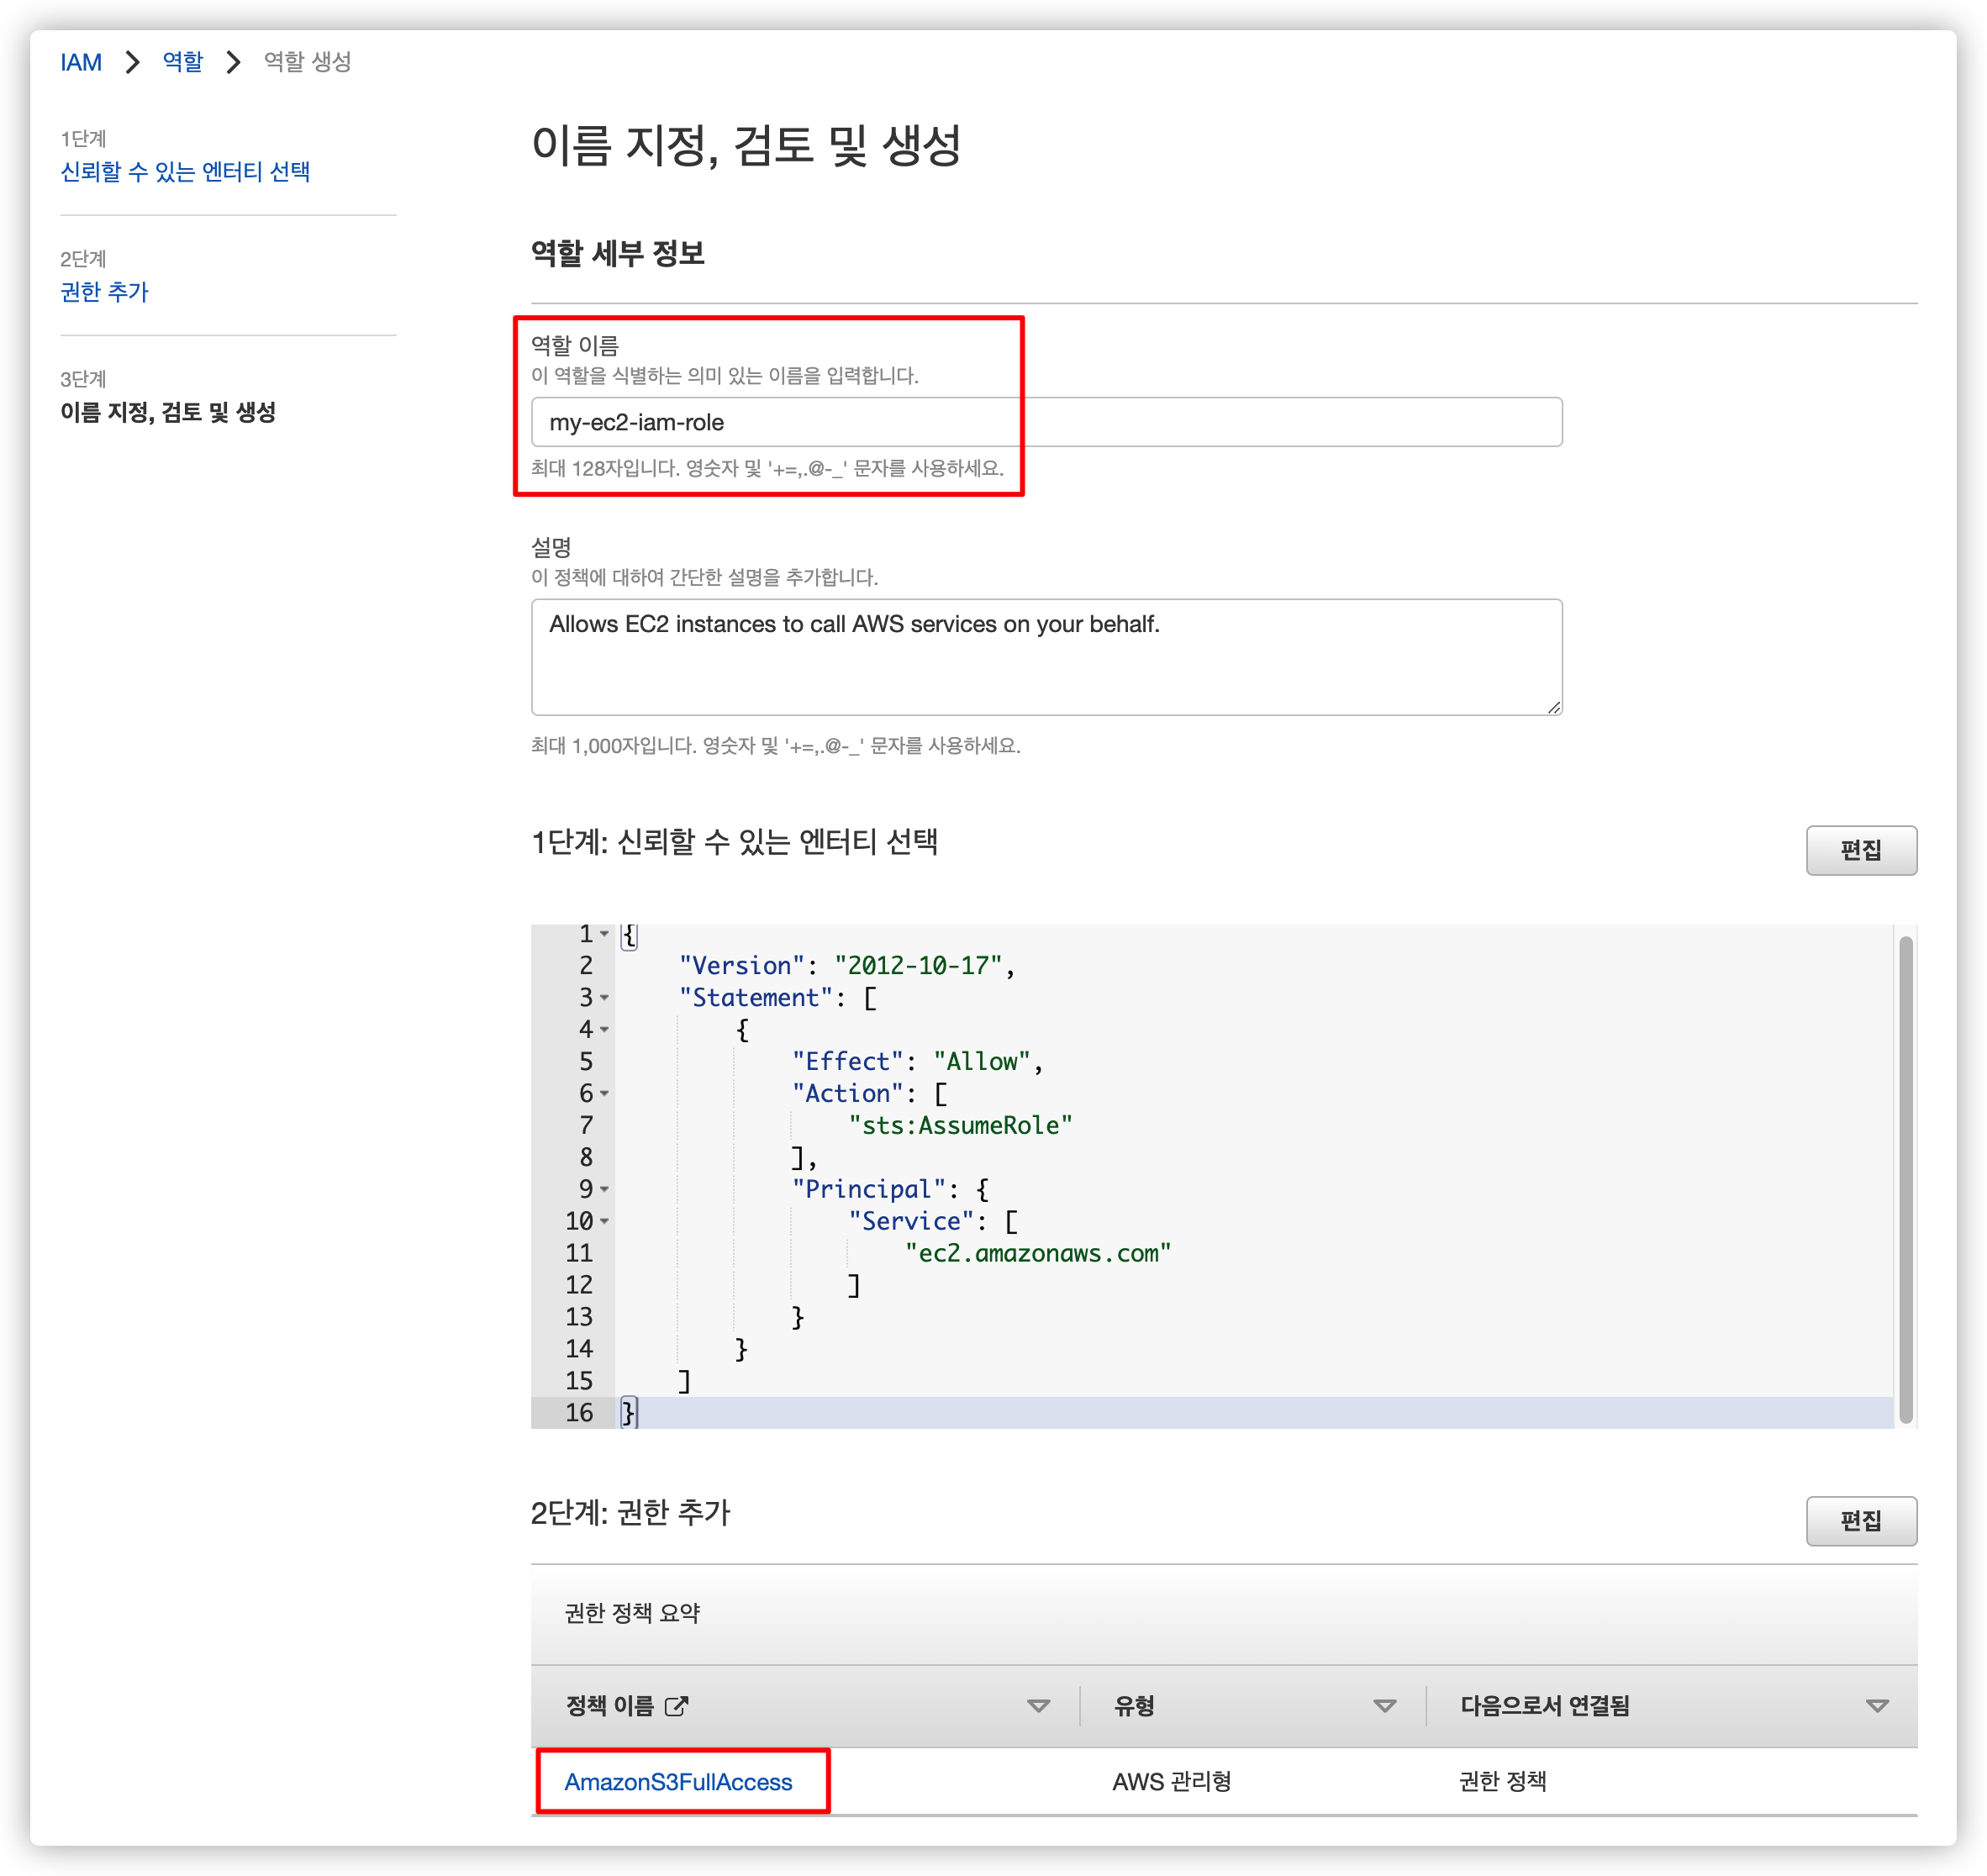Open step 2 권한 추가 link

pyautogui.click(x=104, y=292)
